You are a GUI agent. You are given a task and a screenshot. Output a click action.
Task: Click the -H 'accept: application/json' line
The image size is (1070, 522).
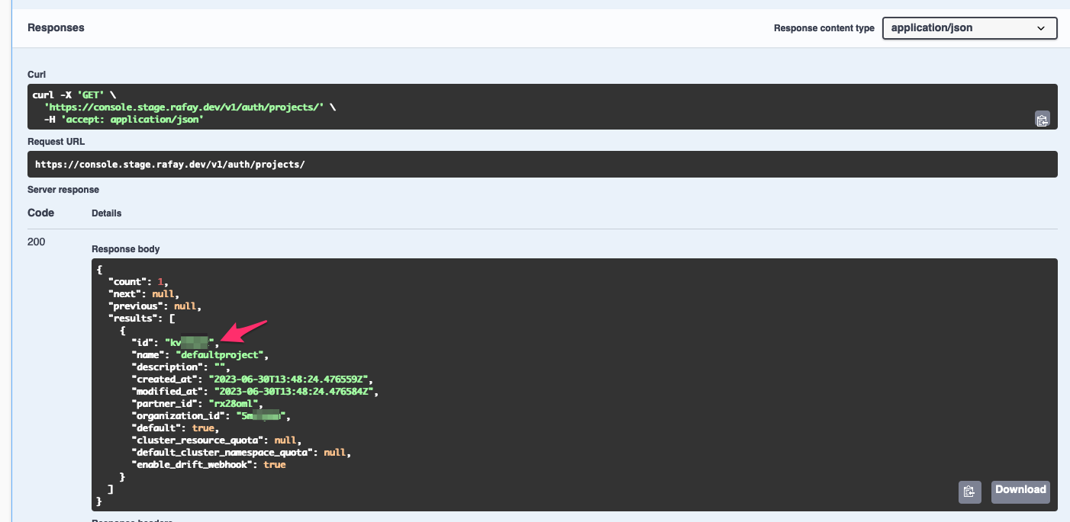[124, 120]
